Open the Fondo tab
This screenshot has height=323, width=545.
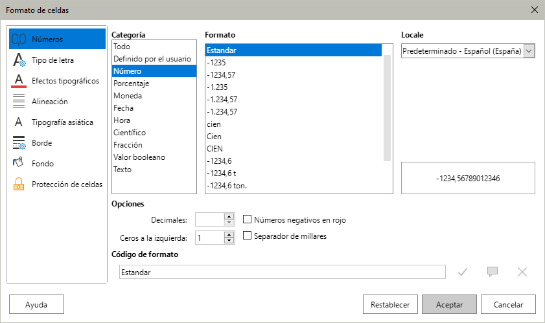[57, 163]
